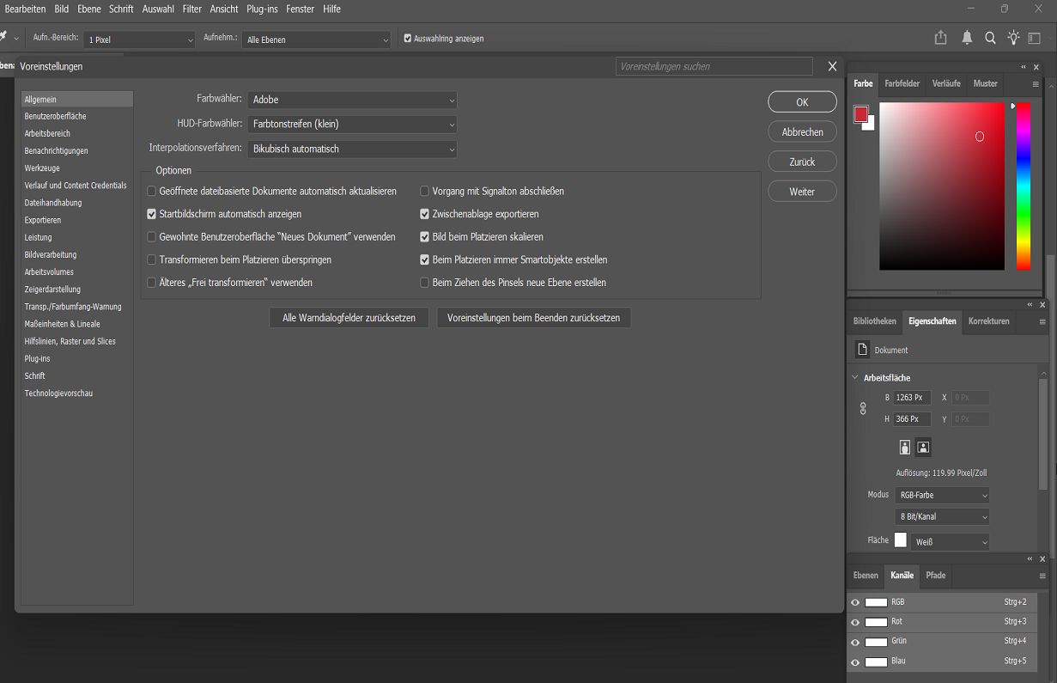Click the link icon to chain width and height
Image resolution: width=1057 pixels, height=683 pixels.
862,408
